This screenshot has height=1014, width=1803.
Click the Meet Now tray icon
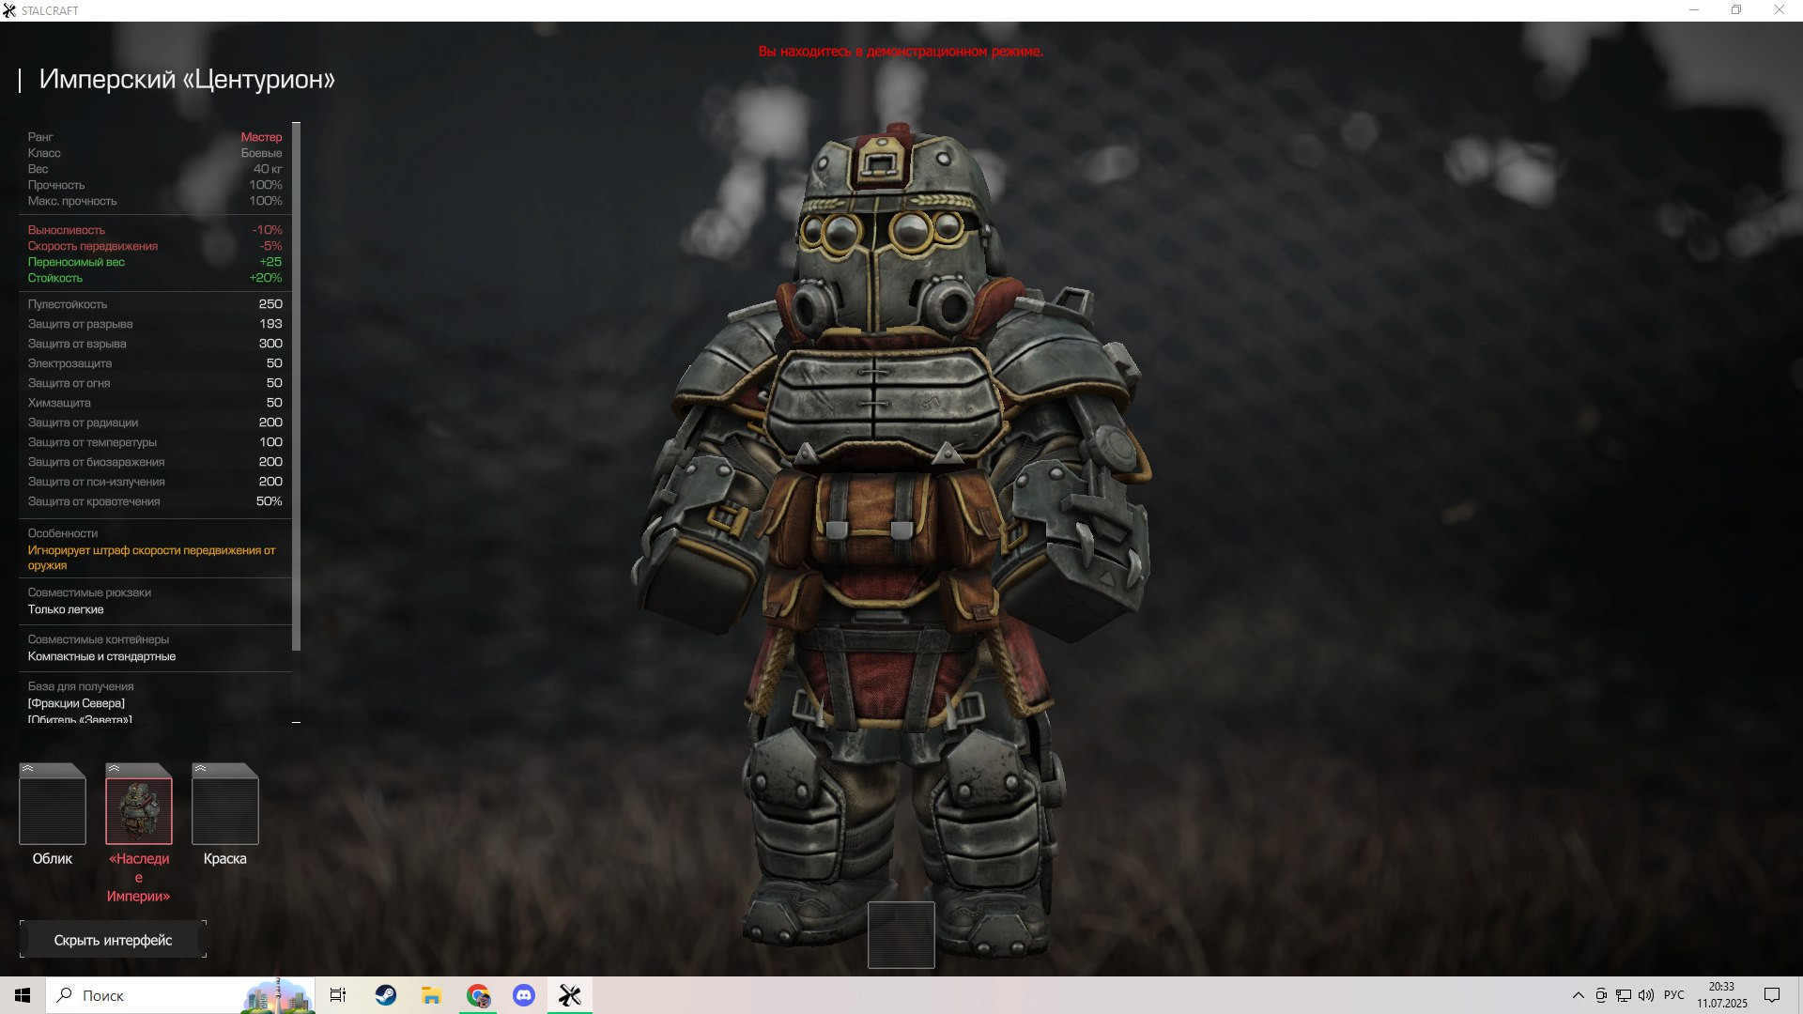coord(1601,995)
